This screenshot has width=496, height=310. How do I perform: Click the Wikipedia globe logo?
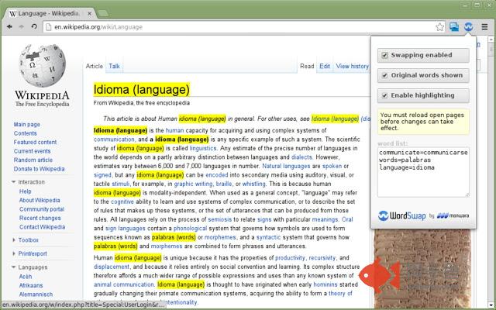(42, 66)
